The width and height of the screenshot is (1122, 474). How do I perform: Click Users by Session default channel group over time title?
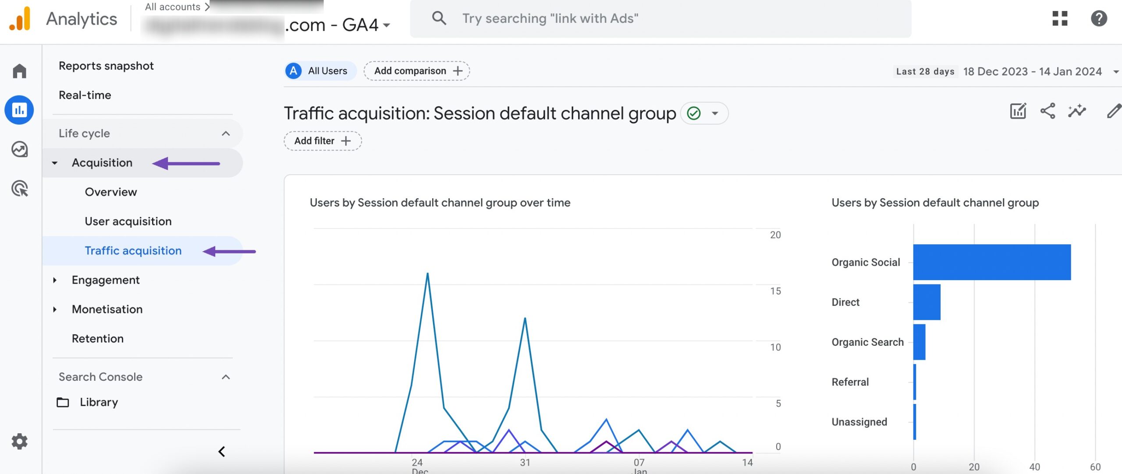(440, 203)
